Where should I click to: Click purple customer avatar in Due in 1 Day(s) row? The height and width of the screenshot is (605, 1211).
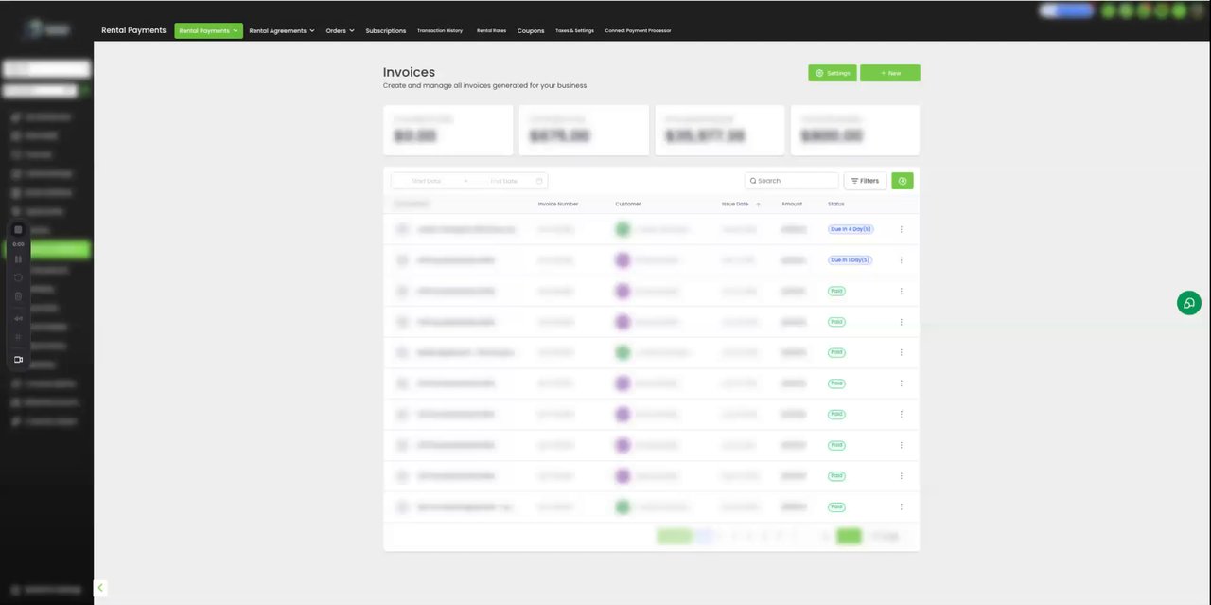pyautogui.click(x=623, y=260)
